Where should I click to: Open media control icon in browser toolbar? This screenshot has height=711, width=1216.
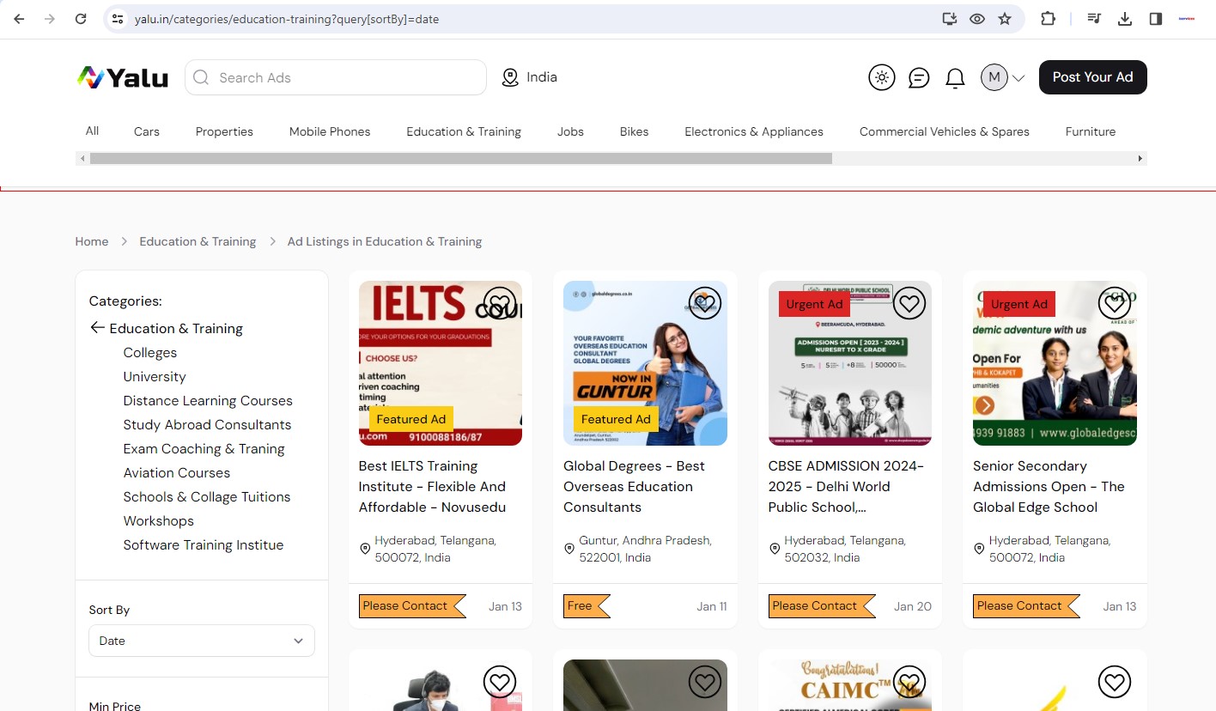click(x=1094, y=18)
